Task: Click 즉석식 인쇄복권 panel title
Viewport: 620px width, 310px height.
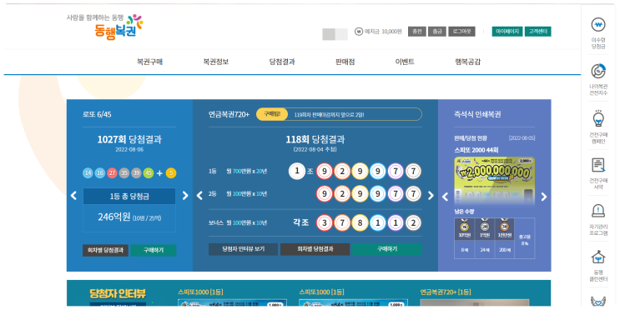Action: 477,114
